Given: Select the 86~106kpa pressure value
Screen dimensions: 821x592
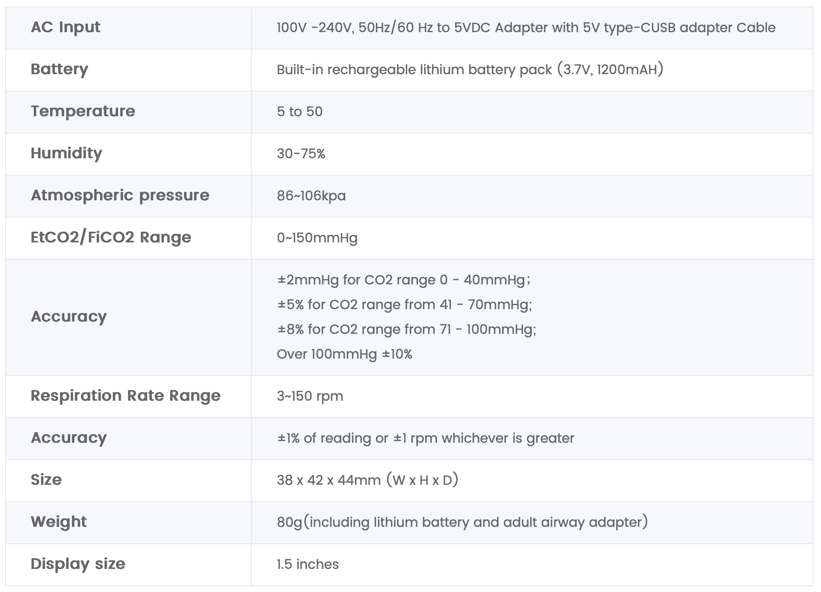Looking at the screenshot, I should tap(311, 196).
